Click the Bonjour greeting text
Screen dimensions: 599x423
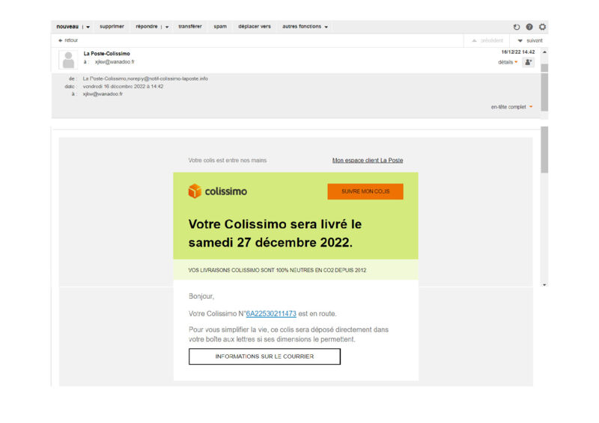click(201, 296)
